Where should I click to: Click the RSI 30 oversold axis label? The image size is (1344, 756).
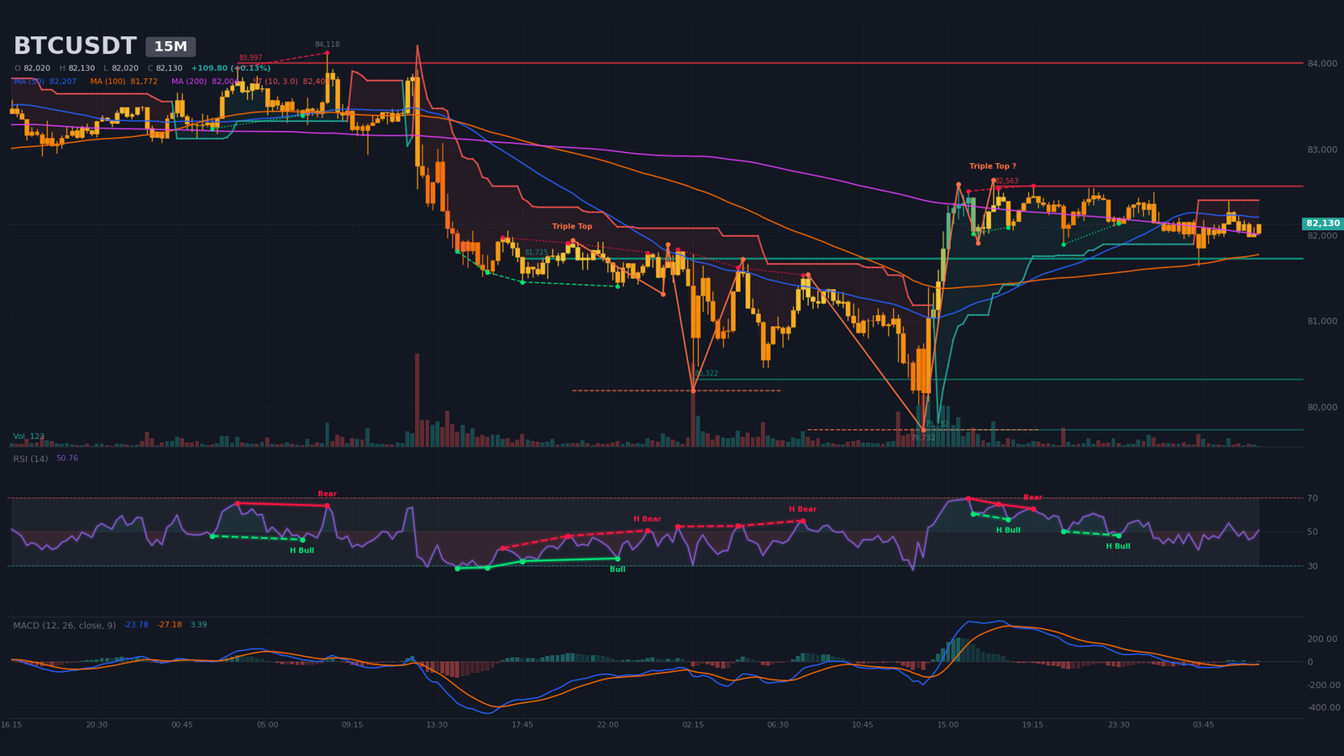tap(1312, 566)
